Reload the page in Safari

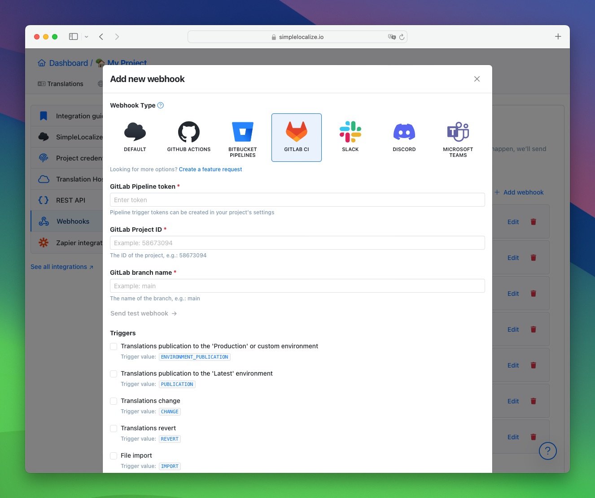pos(402,37)
